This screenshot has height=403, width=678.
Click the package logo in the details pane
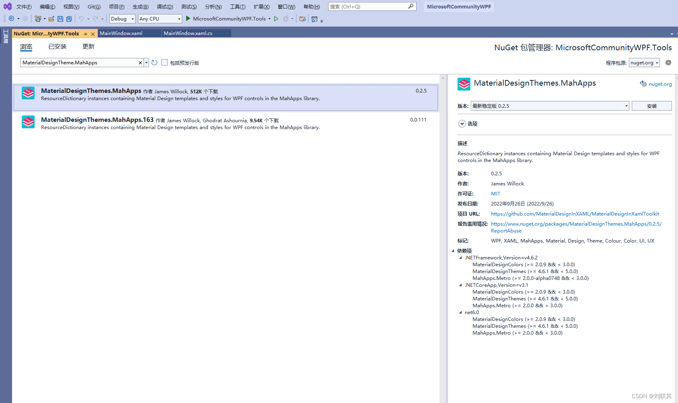pos(464,84)
